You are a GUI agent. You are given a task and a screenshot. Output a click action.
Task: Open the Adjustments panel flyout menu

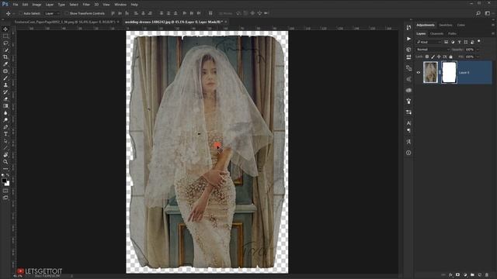(x=493, y=25)
